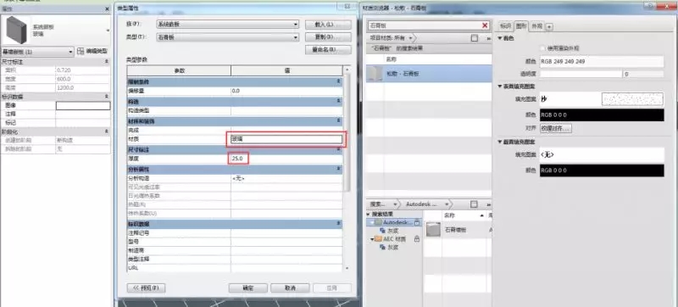Collapse the AEC 材质 tree node

tap(372, 238)
